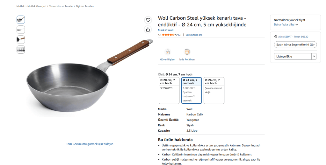
Task: Open the Listeye Ekle dropdown arrow
Action: [314, 57]
